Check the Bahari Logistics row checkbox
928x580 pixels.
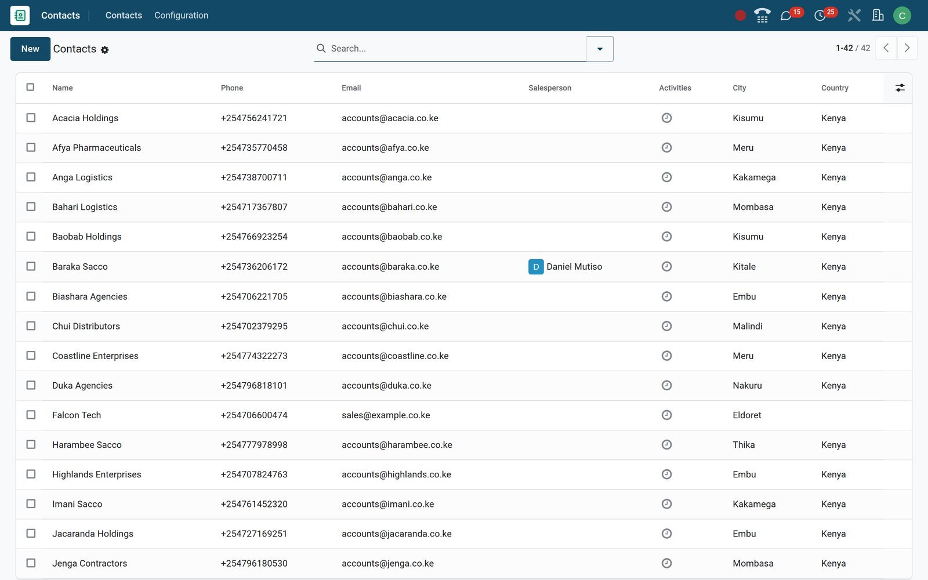coord(31,206)
